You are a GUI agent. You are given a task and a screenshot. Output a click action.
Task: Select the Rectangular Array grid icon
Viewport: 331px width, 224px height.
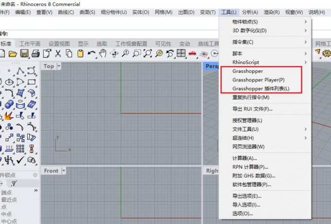tap(20, 148)
